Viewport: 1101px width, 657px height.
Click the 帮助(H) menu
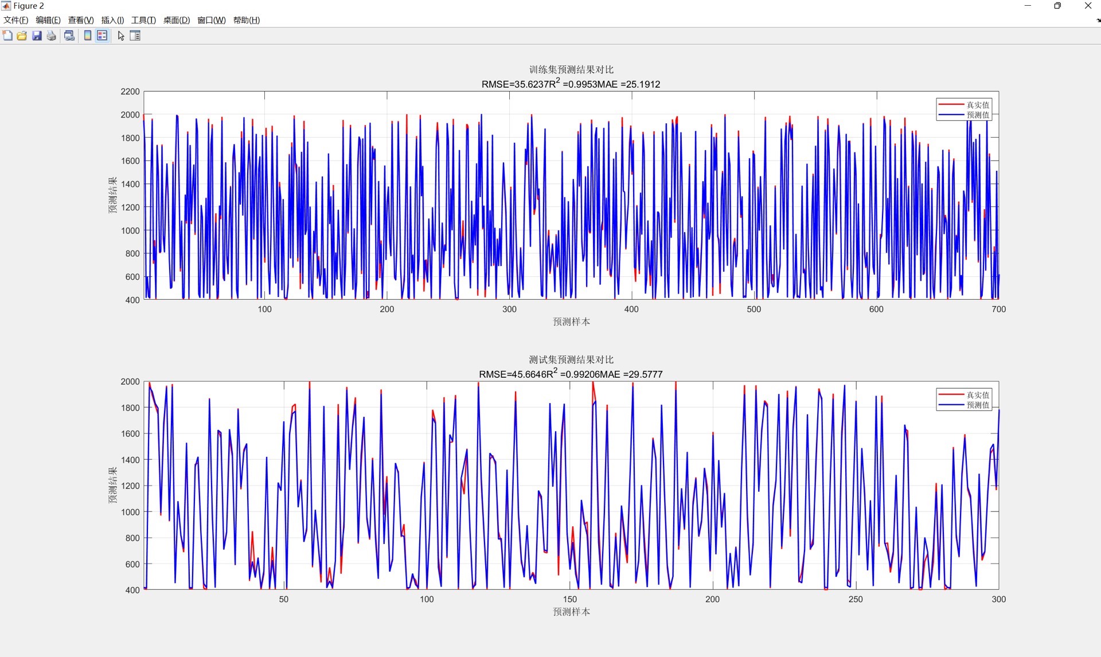click(246, 20)
